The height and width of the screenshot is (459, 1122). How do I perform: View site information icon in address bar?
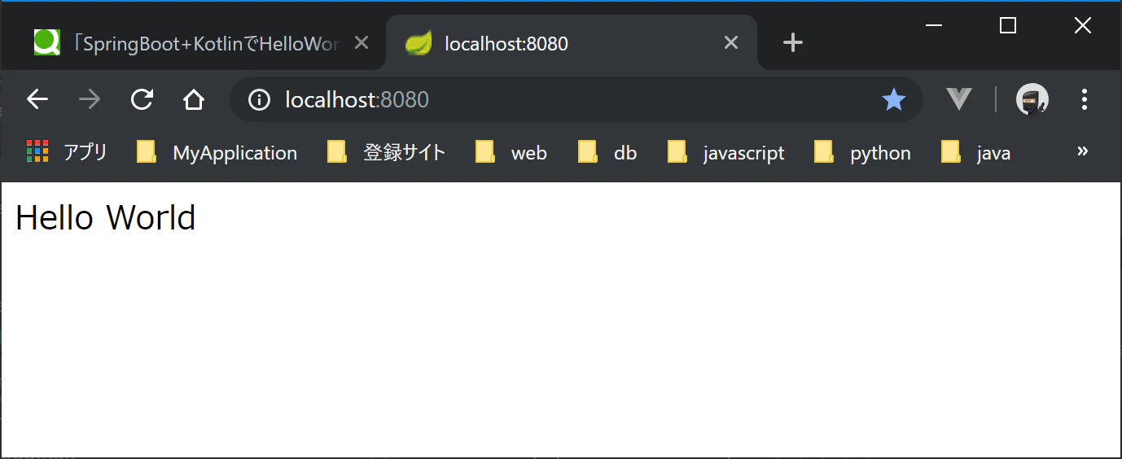point(259,99)
